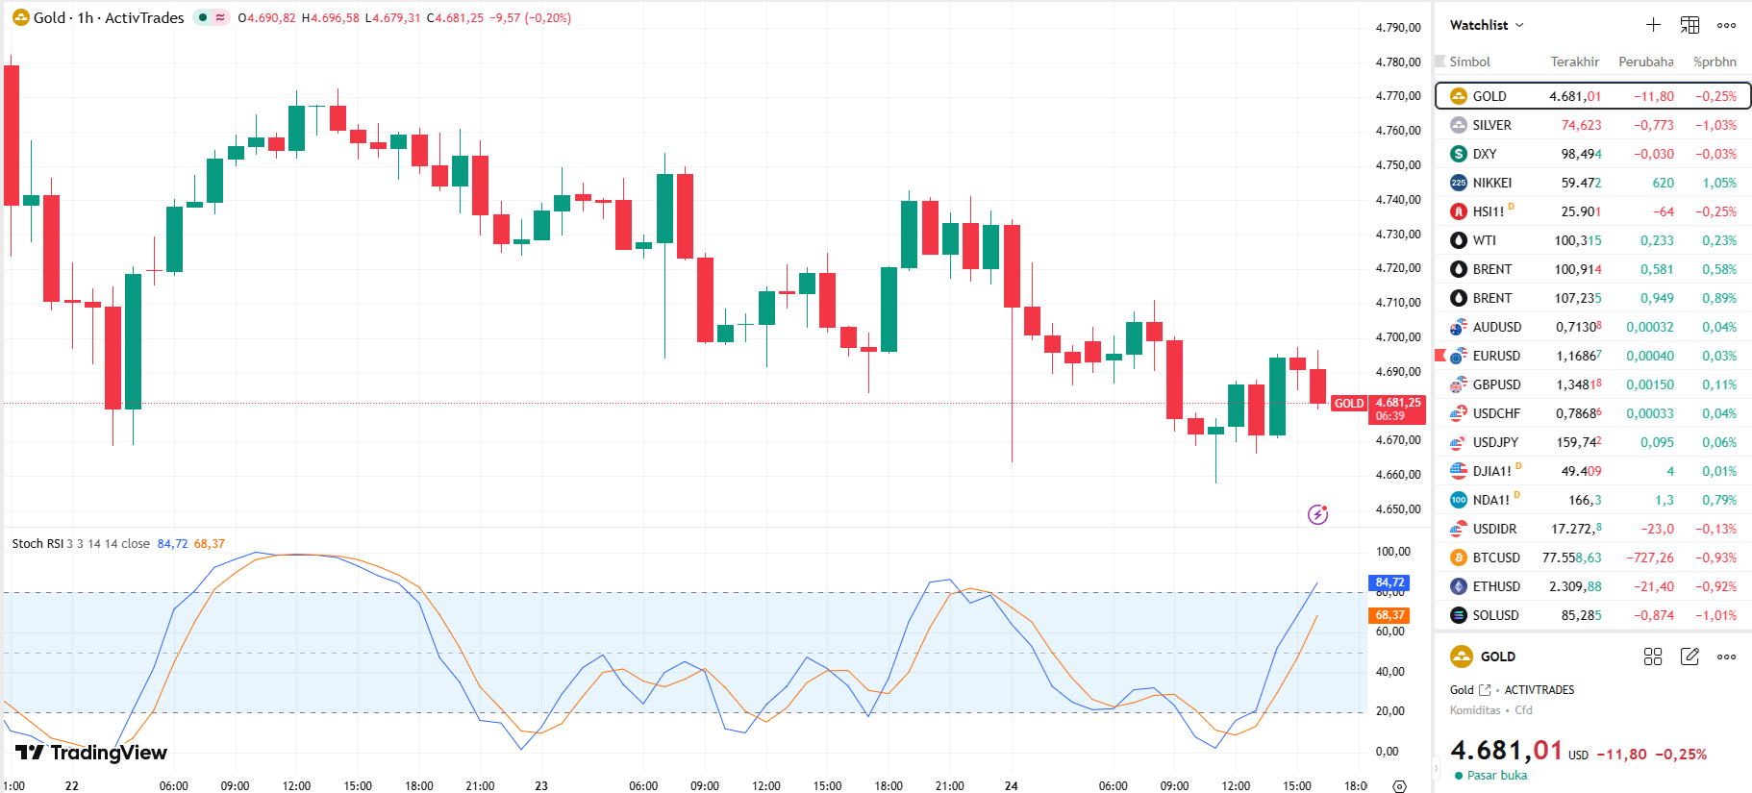Select the SILVER row in the watchlist
Viewport: 1752px width, 793px height.
coord(1491,125)
